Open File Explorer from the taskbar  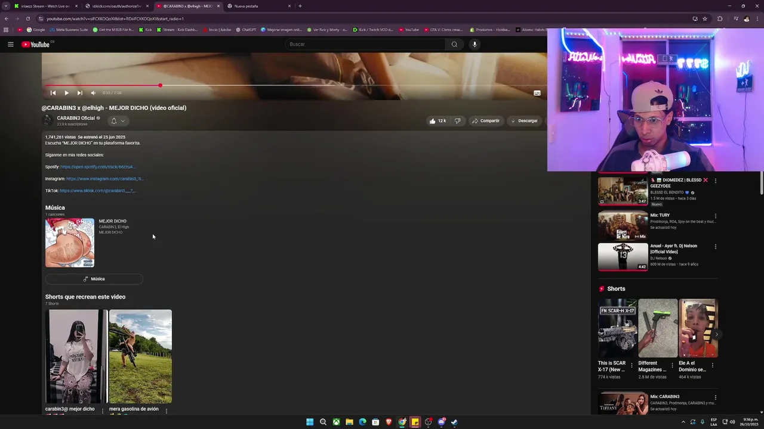(x=349, y=422)
